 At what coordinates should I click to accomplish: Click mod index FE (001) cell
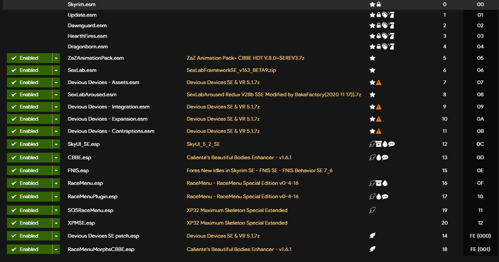click(x=480, y=249)
